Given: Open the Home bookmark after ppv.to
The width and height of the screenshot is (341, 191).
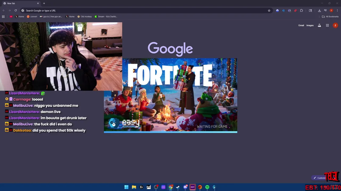Looking at the screenshot, I should [70, 16].
